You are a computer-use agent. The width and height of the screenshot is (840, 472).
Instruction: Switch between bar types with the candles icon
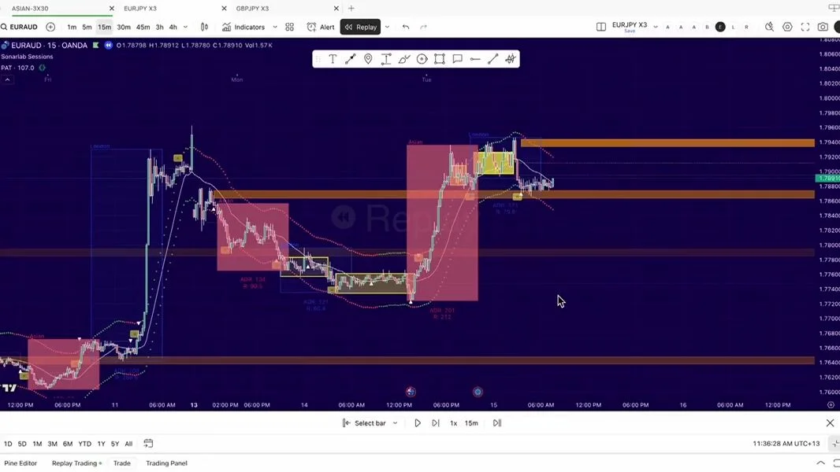pos(204,26)
